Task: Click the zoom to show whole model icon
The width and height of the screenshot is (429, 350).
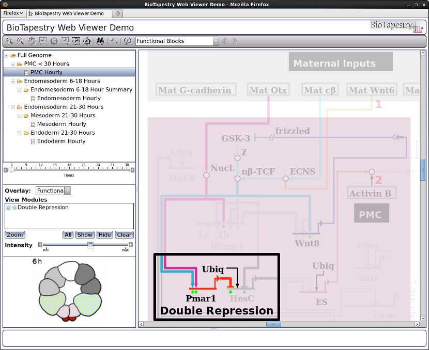Action: click(x=75, y=41)
